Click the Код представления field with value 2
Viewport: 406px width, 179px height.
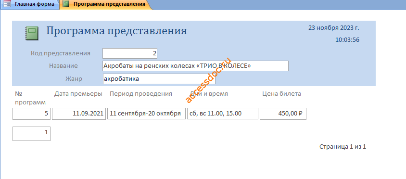point(130,53)
